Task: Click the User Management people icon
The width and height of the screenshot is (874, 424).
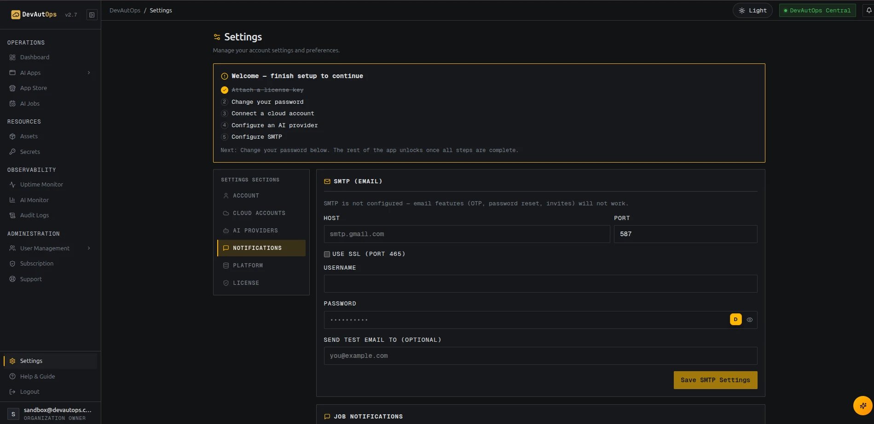Action: tap(12, 248)
